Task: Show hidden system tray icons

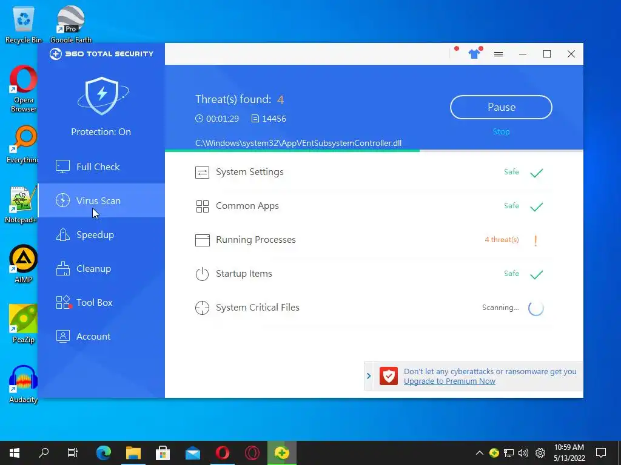Action: click(479, 453)
